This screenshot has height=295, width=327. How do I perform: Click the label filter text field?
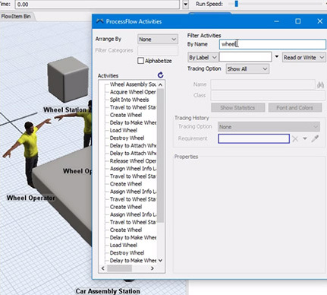[x=245, y=57]
